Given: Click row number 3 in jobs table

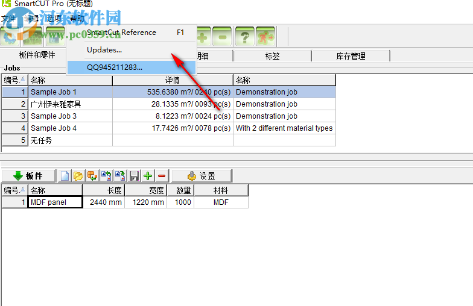Looking at the screenshot, I should pyautogui.click(x=14, y=116).
